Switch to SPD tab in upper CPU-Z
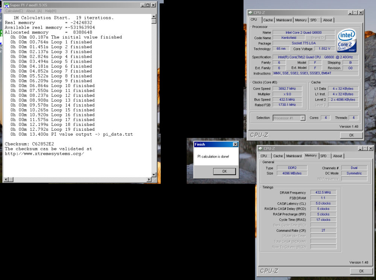Viewport: 376px width, 280px height. (x=314, y=20)
